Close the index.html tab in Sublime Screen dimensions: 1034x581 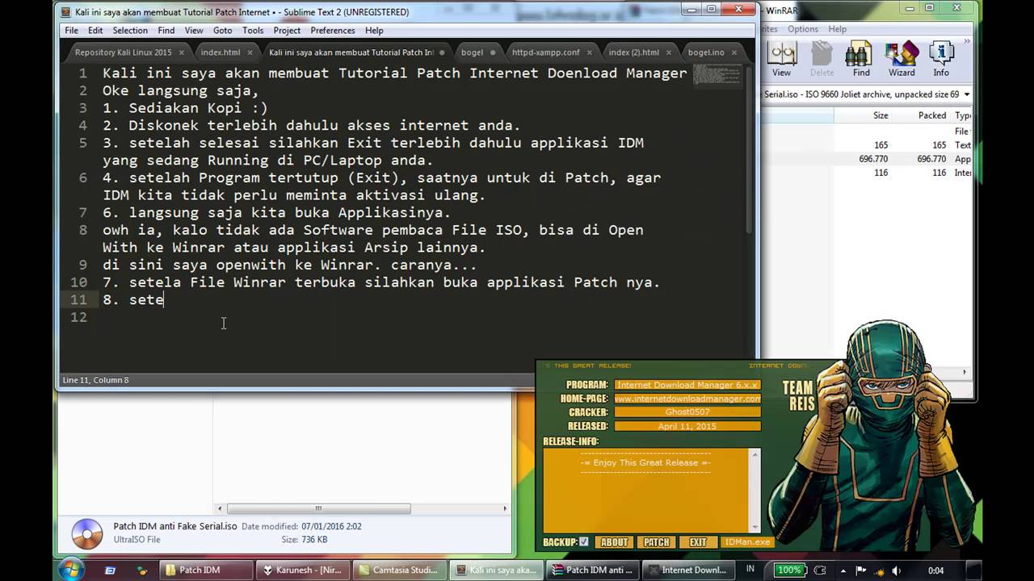pyautogui.click(x=250, y=52)
